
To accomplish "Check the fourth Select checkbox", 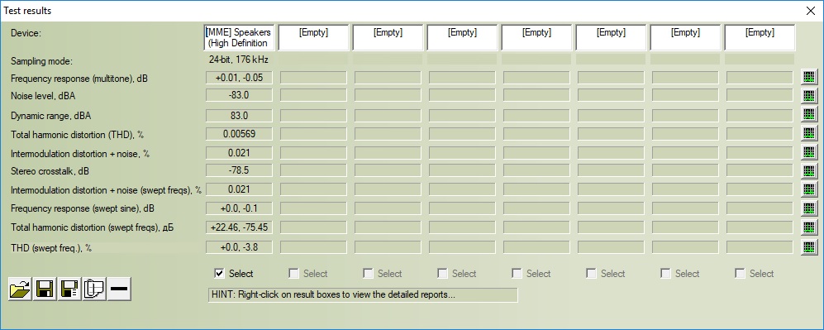I will point(443,273).
